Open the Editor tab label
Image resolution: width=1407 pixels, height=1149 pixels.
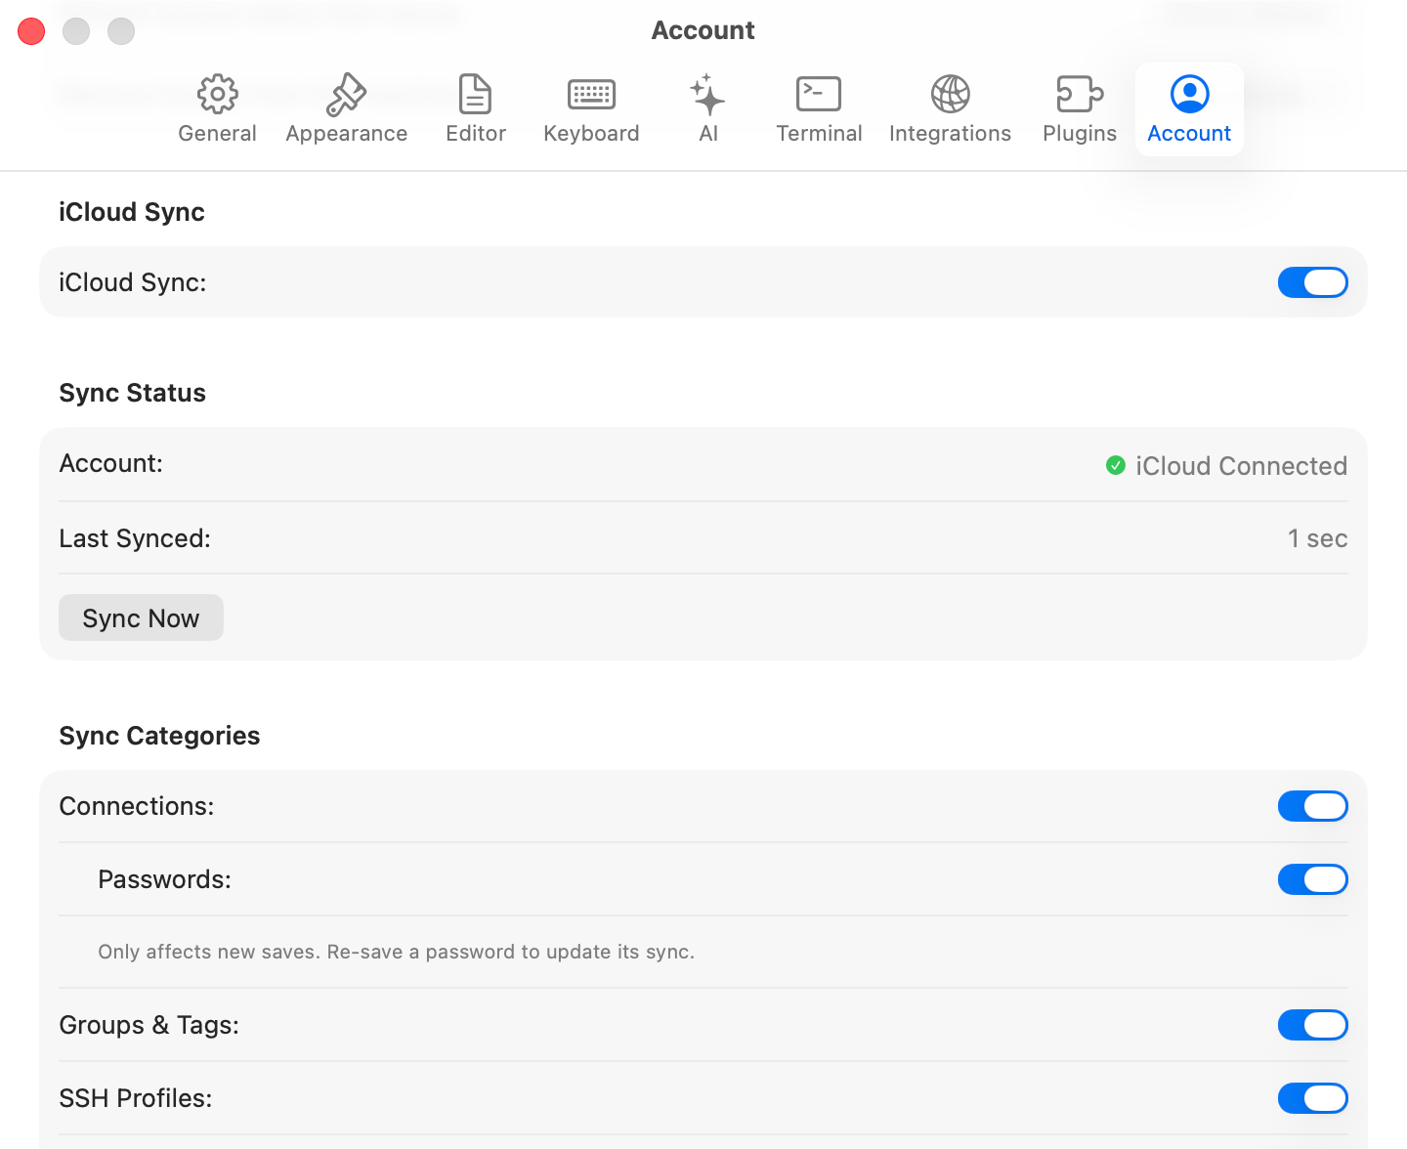[x=475, y=134]
